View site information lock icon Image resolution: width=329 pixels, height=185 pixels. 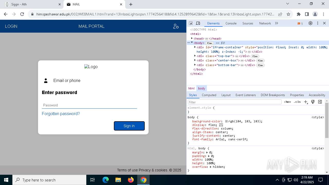(32, 14)
